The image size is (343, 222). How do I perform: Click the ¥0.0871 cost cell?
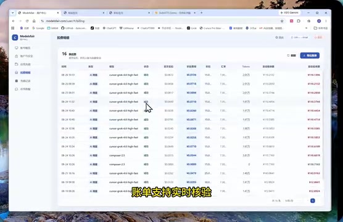coord(191,120)
